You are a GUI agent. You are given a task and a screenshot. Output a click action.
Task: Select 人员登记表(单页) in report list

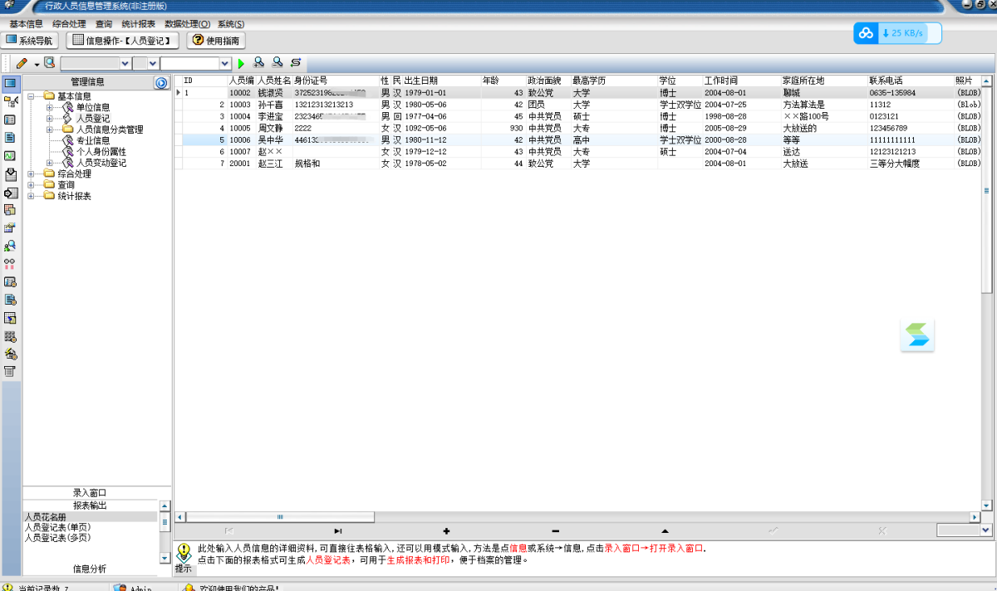[x=57, y=527]
